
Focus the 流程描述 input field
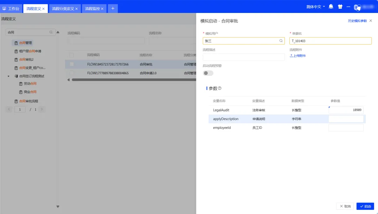point(244,57)
